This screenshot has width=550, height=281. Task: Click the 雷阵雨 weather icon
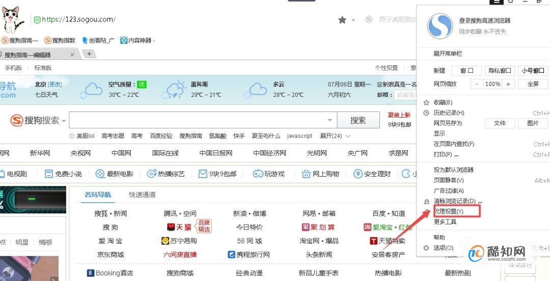174,90
